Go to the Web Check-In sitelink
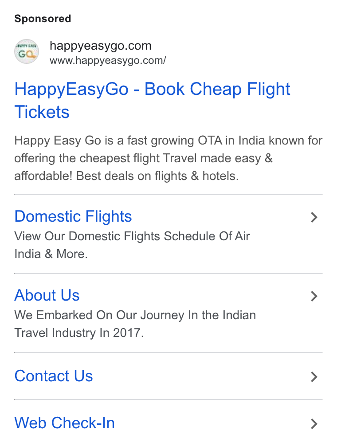Viewport: 337px width, 446px height. (x=65, y=423)
